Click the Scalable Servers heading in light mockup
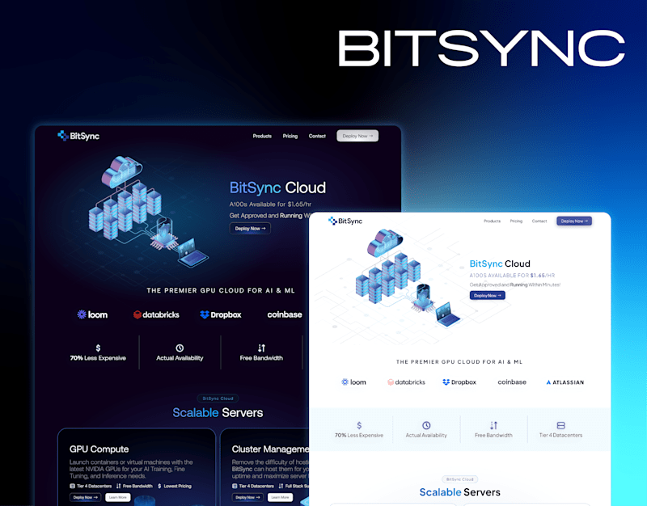The width and height of the screenshot is (647, 506). coord(459,492)
